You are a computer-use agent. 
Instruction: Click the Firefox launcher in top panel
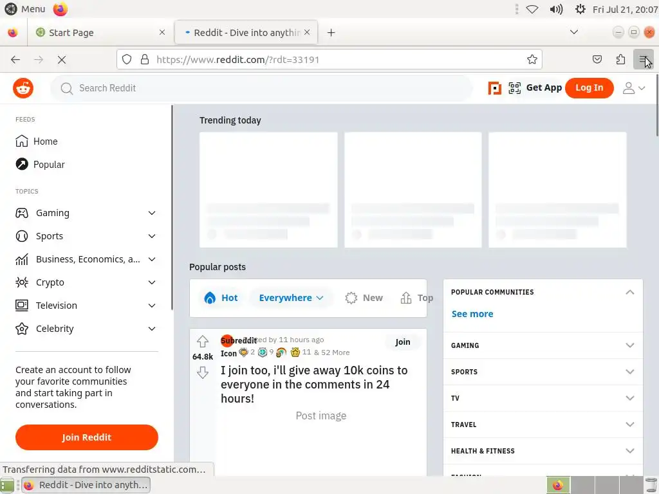pyautogui.click(x=60, y=9)
